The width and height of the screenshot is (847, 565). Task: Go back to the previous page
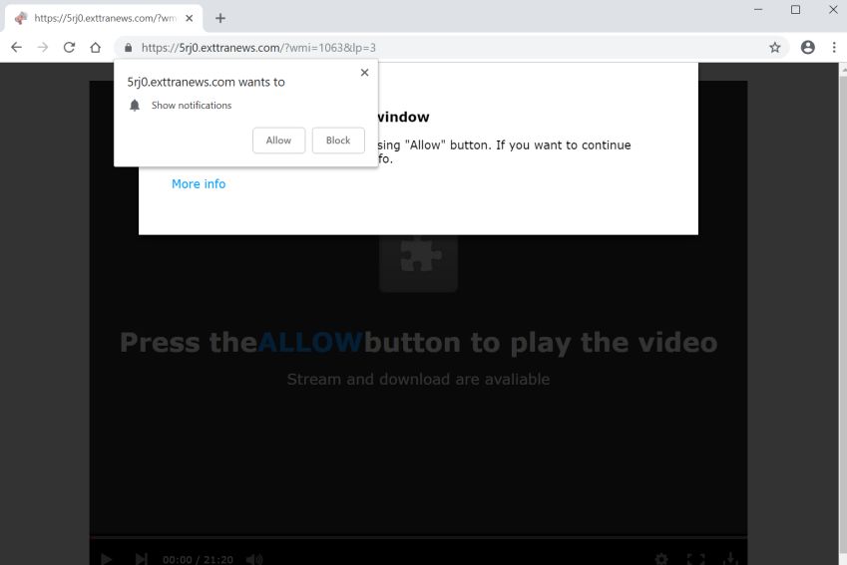[x=16, y=48]
